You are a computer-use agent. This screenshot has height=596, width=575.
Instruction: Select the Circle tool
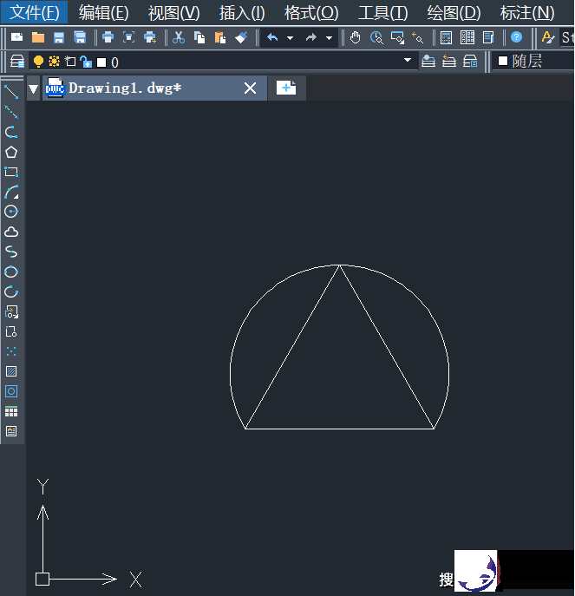point(11,212)
